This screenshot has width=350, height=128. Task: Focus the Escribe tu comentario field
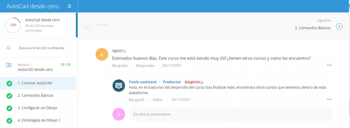[x=231, y=114]
